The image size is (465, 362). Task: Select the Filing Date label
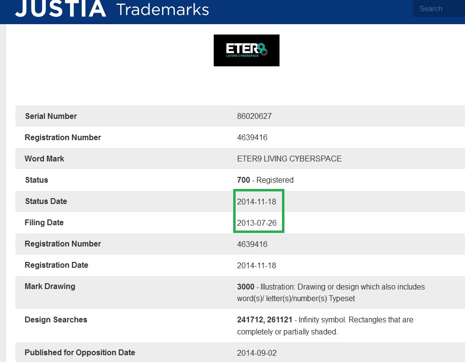pos(44,222)
